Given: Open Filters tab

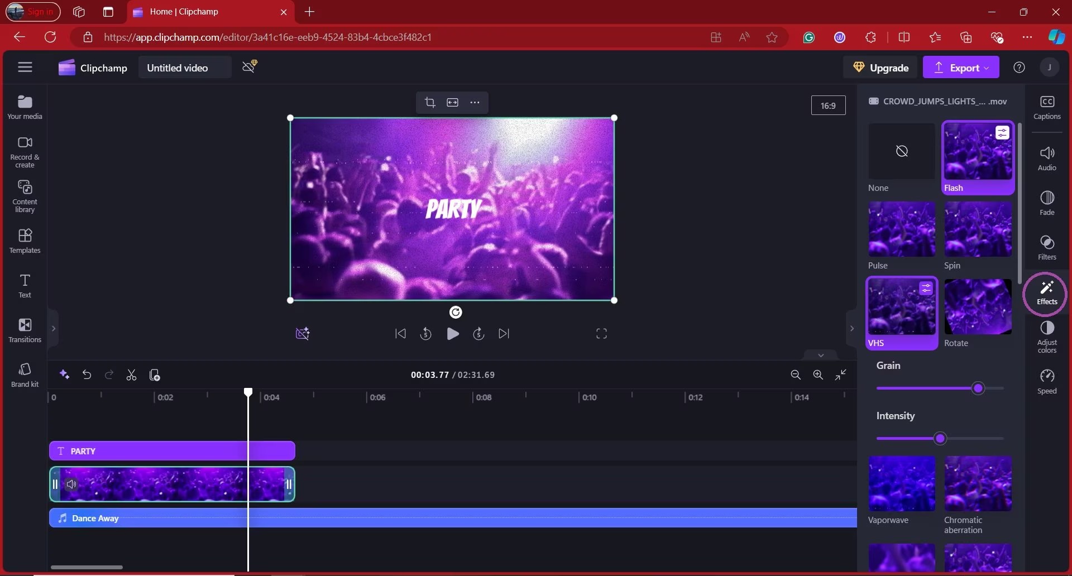Looking at the screenshot, I should (x=1047, y=248).
